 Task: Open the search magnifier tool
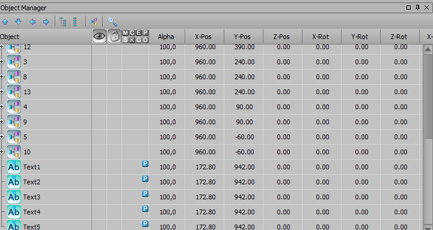112,22
